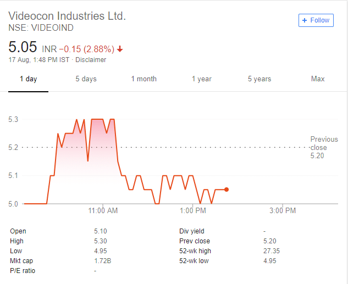The image size is (348, 284).
Task: Click the red down arrow price indicator
Action: (x=120, y=49)
